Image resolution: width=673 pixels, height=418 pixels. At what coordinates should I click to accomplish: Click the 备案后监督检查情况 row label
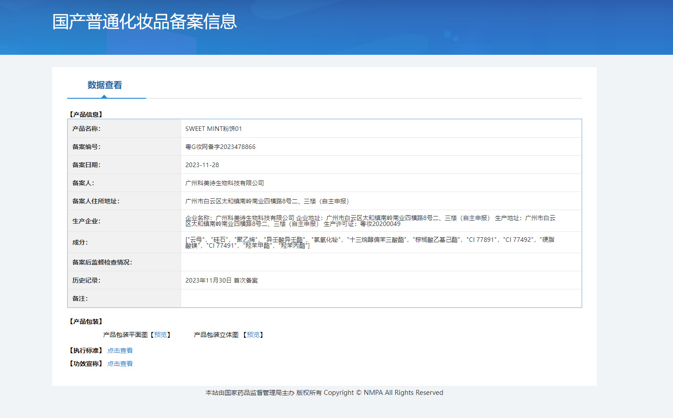pos(102,262)
